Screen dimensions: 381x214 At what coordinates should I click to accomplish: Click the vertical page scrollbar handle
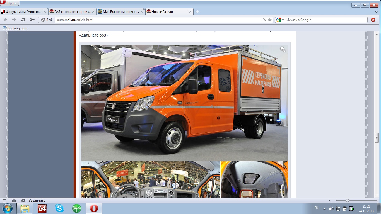pyautogui.click(x=376, y=138)
